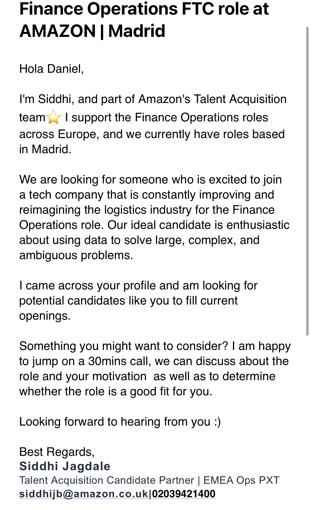Click "Madrid" in the email subject title

point(137,31)
